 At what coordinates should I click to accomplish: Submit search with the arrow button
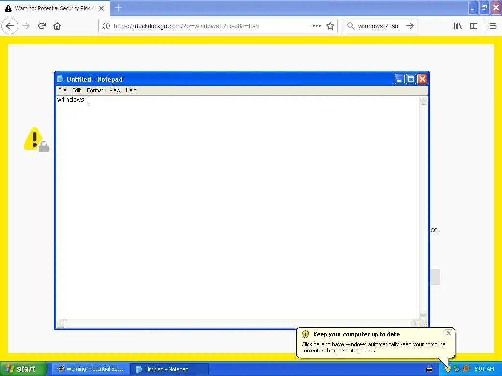(x=410, y=26)
